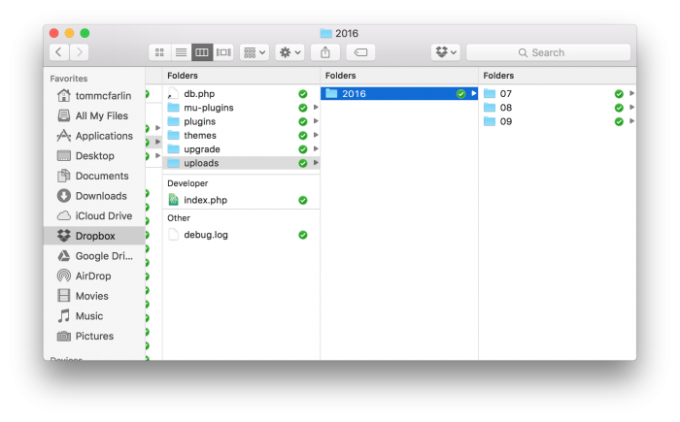Open Downloads in sidebar
This screenshot has width=680, height=422.
94,196
